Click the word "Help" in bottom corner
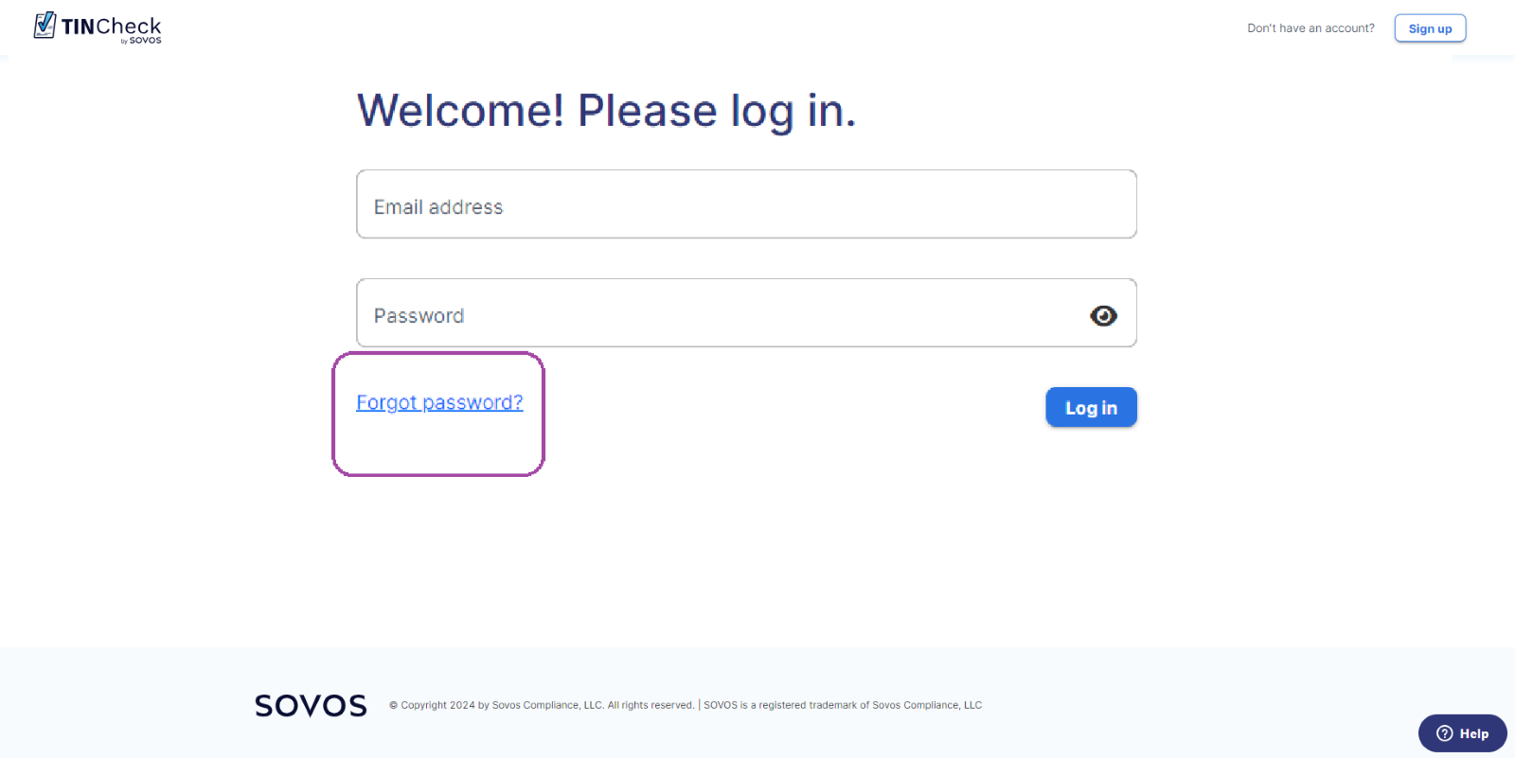This screenshot has width=1515, height=758. pos(1474,733)
